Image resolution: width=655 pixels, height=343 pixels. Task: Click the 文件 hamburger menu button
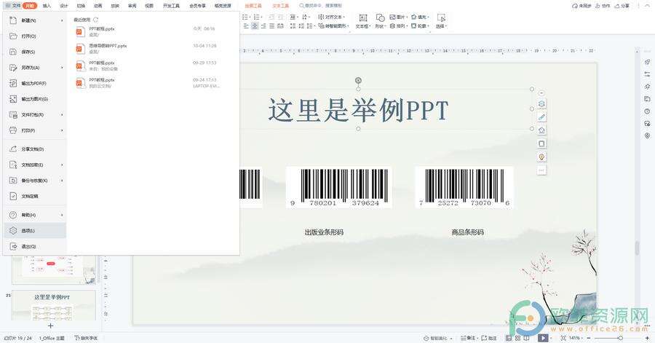click(x=13, y=6)
